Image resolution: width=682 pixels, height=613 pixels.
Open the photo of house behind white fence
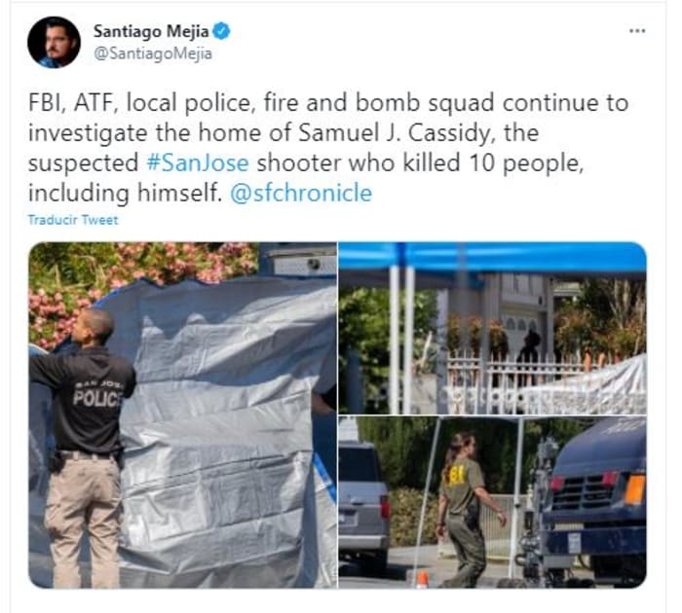[x=492, y=328]
